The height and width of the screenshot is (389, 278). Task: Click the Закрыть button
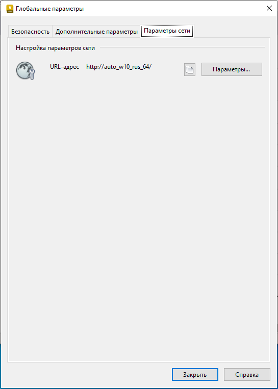click(195, 374)
